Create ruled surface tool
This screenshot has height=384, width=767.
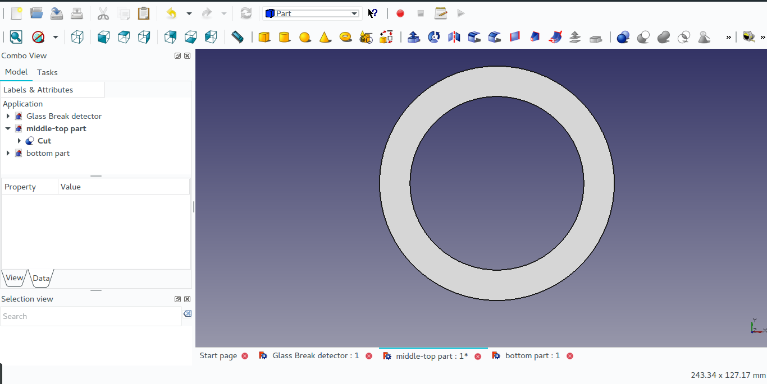click(x=515, y=37)
